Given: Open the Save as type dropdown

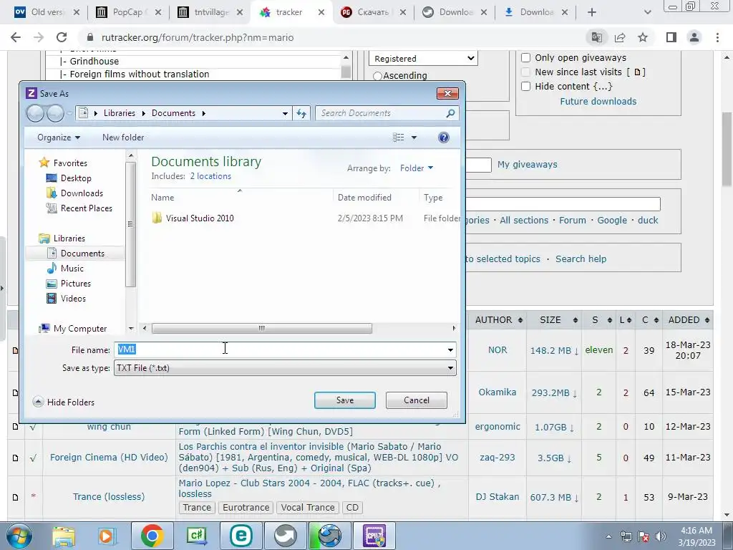Looking at the screenshot, I should coord(285,368).
